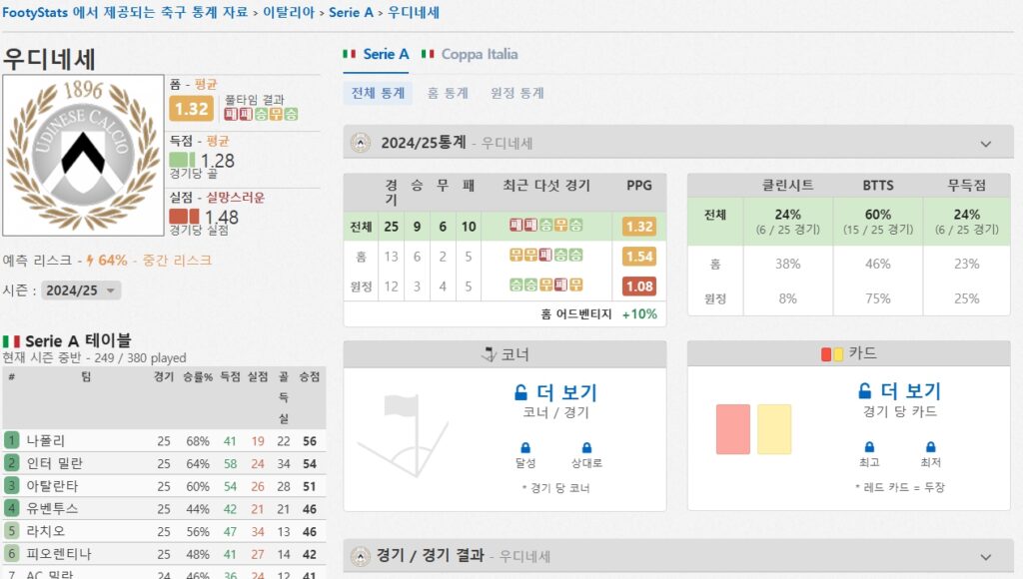This screenshot has height=579, width=1023.
Task: Open the Serie A breadcrumb link
Action: point(351,12)
